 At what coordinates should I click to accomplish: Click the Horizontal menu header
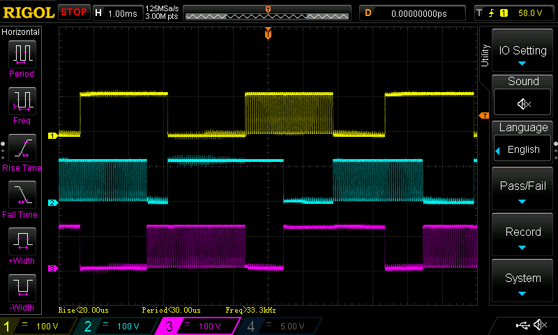21,31
